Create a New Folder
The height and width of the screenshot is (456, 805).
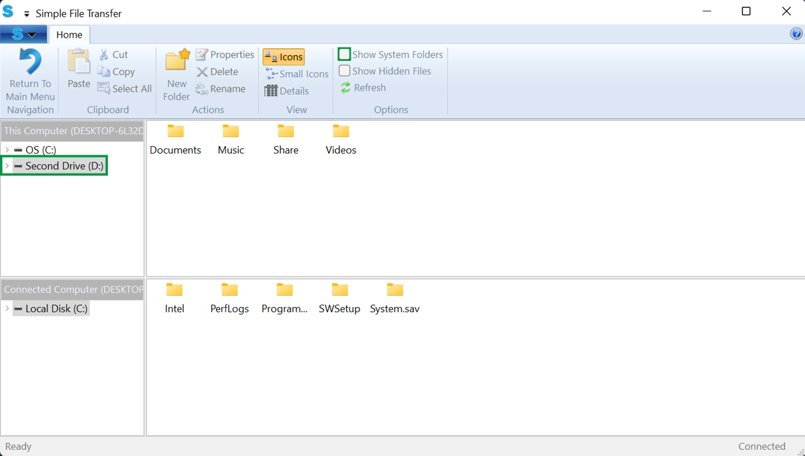[x=176, y=74]
